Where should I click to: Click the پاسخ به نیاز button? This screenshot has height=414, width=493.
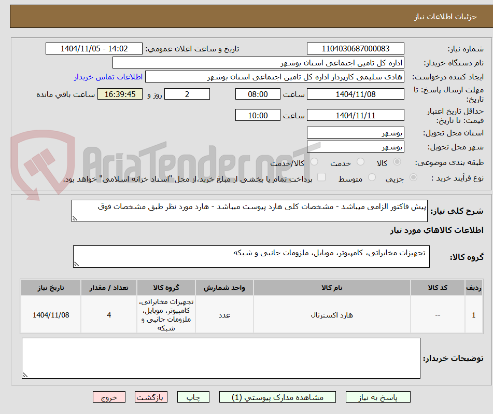pos(378,397)
